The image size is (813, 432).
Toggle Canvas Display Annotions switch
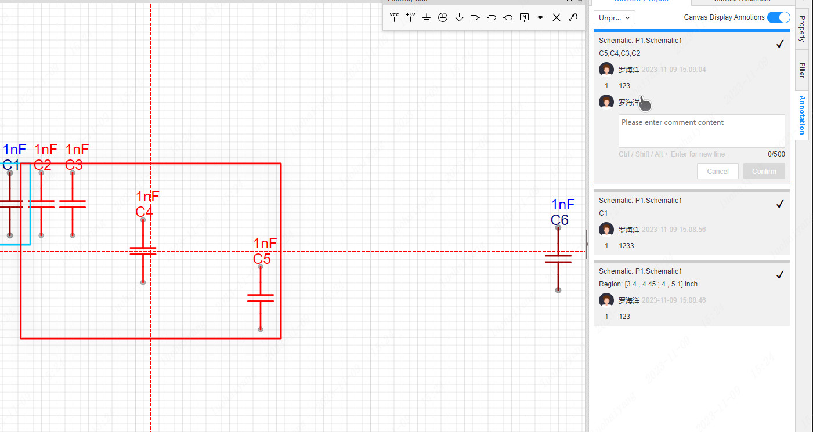click(x=778, y=17)
